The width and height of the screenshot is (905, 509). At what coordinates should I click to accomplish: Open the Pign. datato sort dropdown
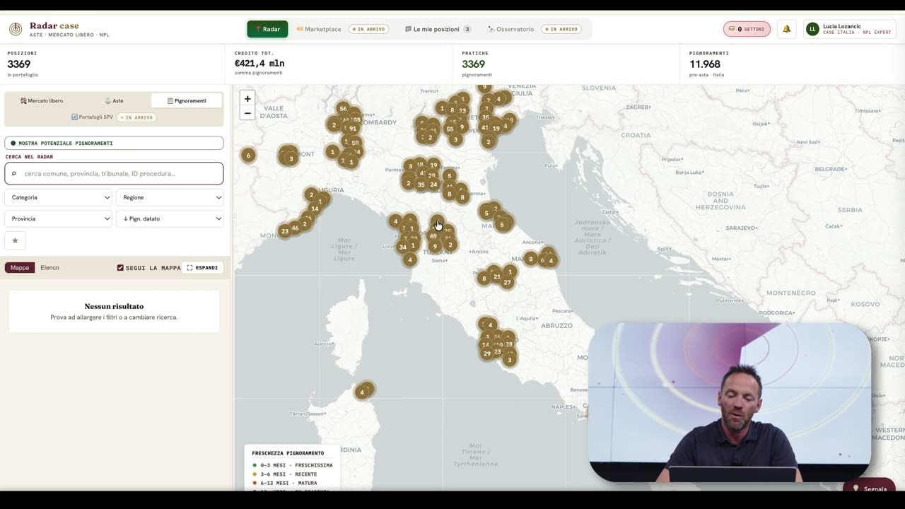(x=170, y=218)
